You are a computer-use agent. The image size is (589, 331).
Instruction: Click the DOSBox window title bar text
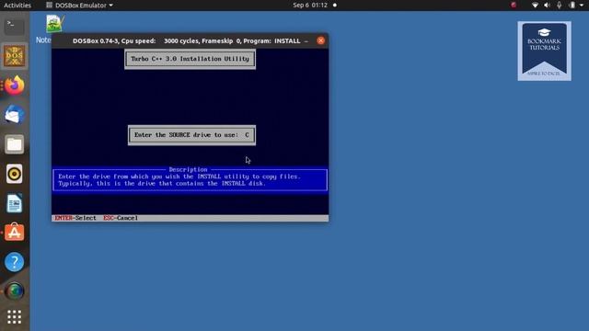[186, 40]
